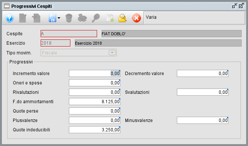Click the red X cancel icon

[x=137, y=18]
